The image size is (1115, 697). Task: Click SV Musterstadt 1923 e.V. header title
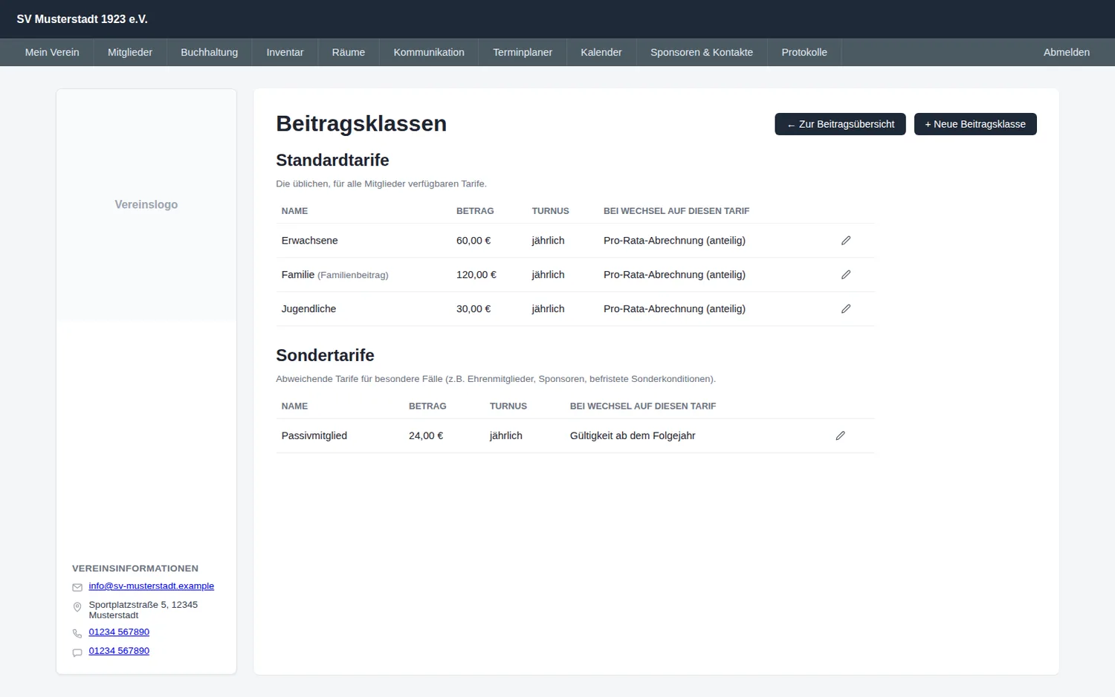[82, 19]
